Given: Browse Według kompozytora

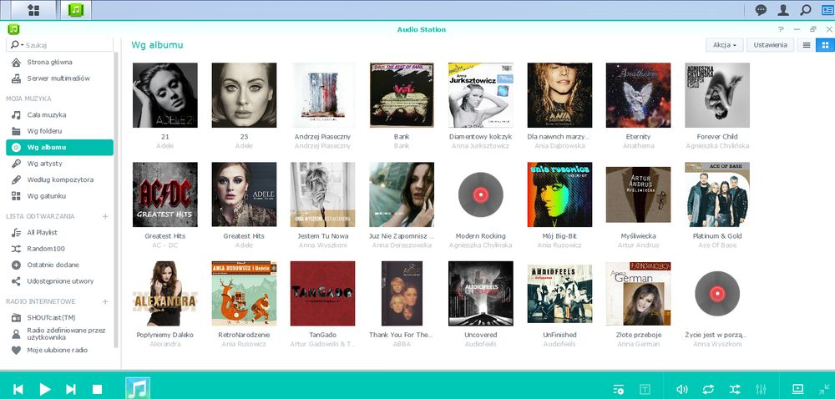Looking at the screenshot, I should [x=59, y=179].
